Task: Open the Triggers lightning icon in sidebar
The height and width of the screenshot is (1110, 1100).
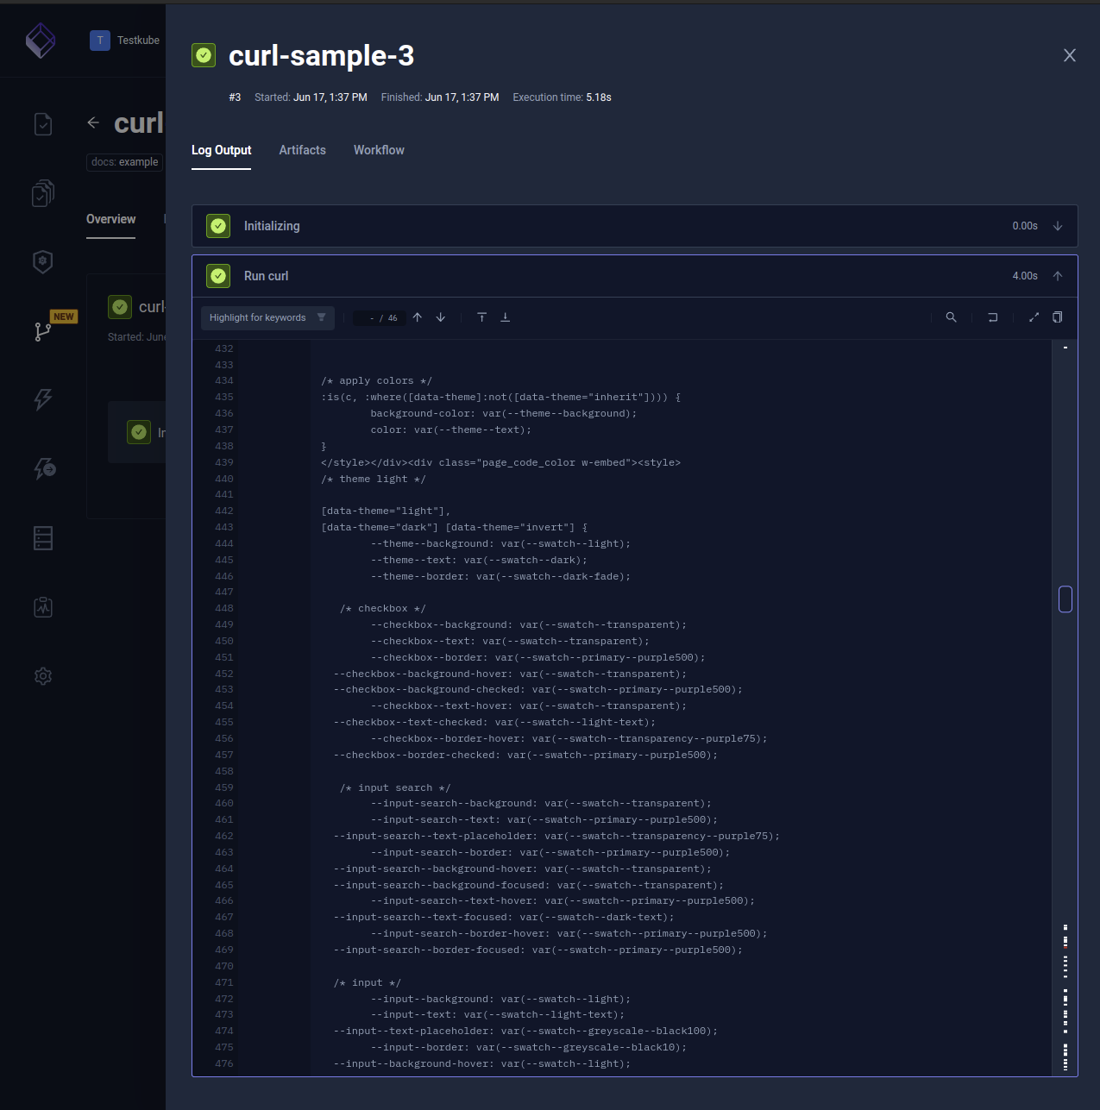Action: (43, 399)
